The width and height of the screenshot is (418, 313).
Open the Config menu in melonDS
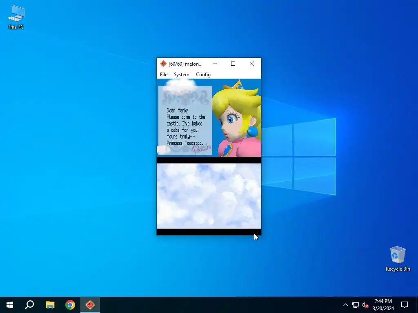(x=203, y=75)
